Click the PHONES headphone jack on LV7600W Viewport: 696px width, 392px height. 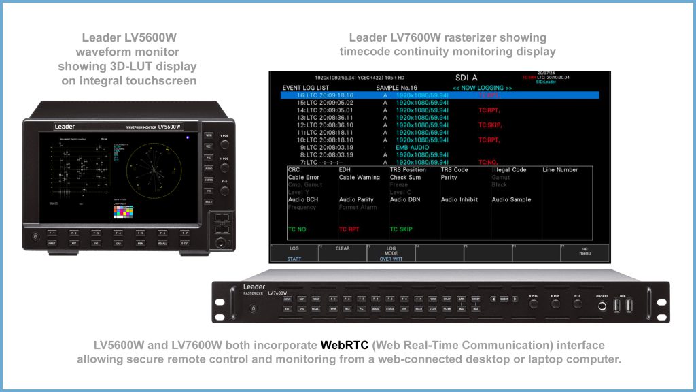pyautogui.click(x=602, y=306)
